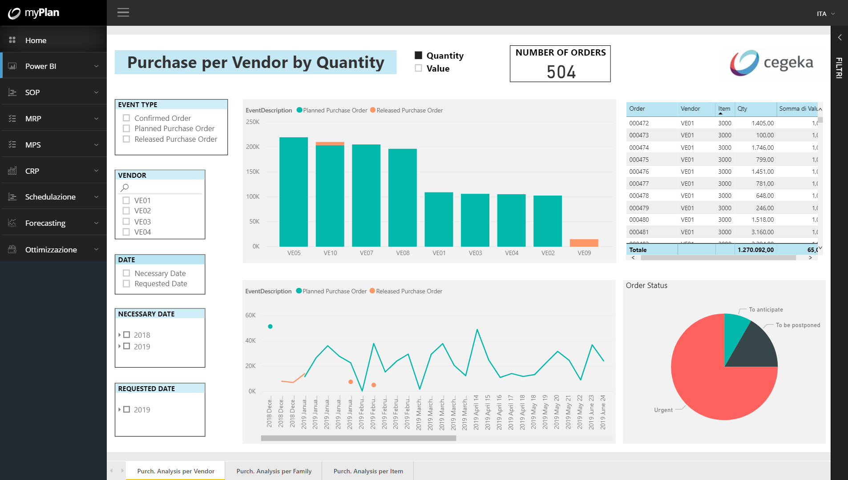
Task: Click the SOP sidebar icon
Action: click(12, 92)
